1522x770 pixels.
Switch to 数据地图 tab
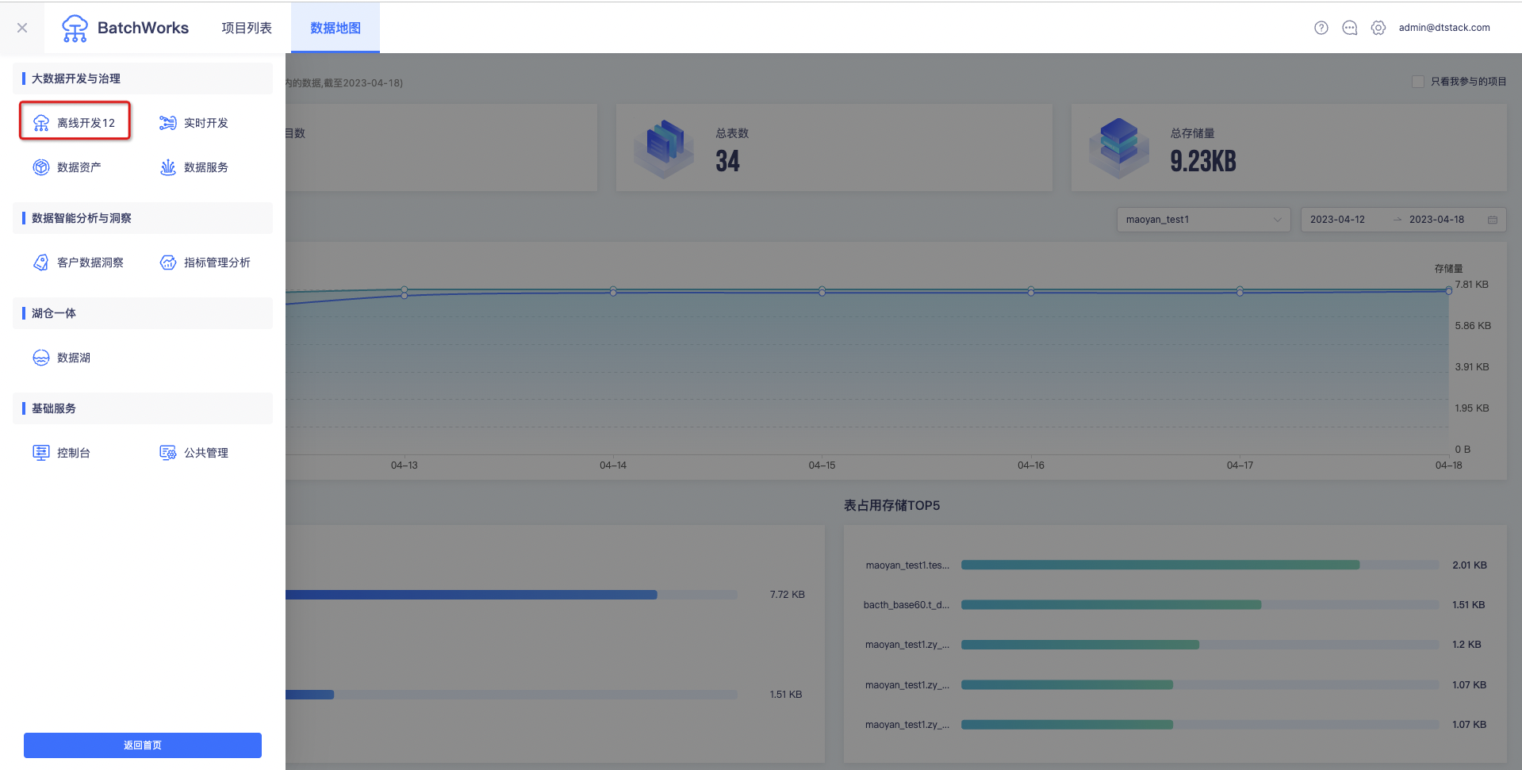pos(335,28)
